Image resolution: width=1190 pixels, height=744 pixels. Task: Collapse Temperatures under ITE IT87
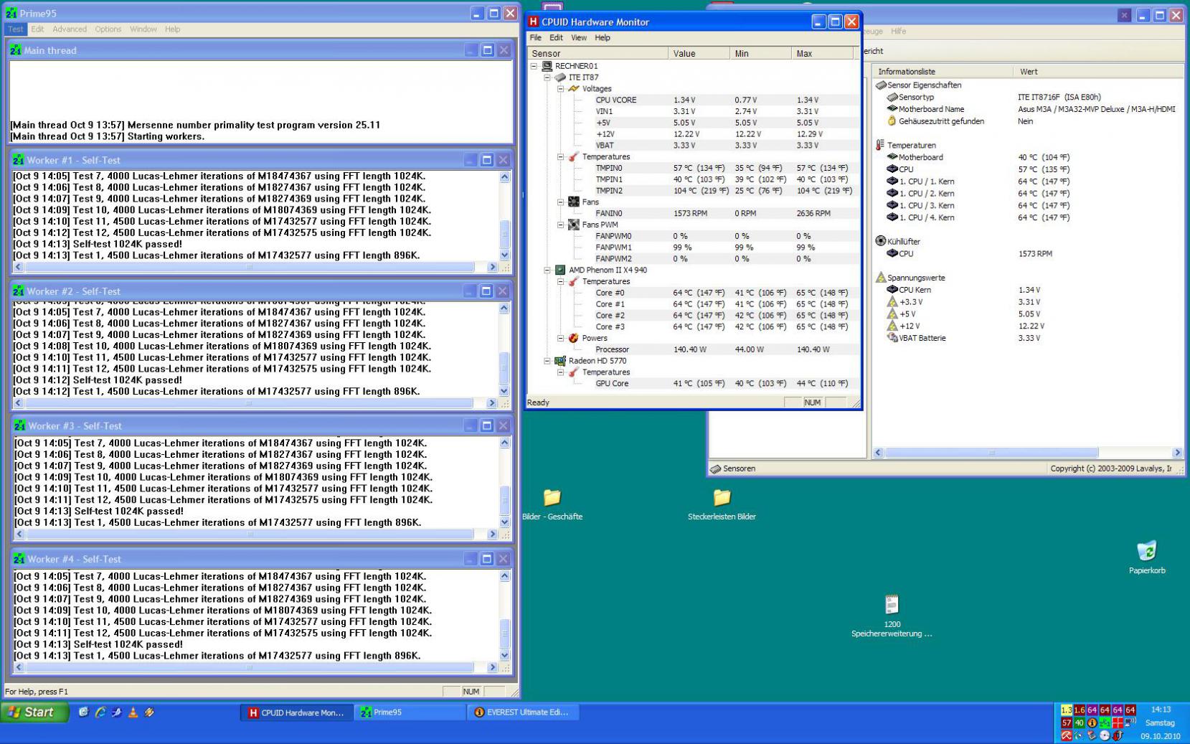pos(561,156)
